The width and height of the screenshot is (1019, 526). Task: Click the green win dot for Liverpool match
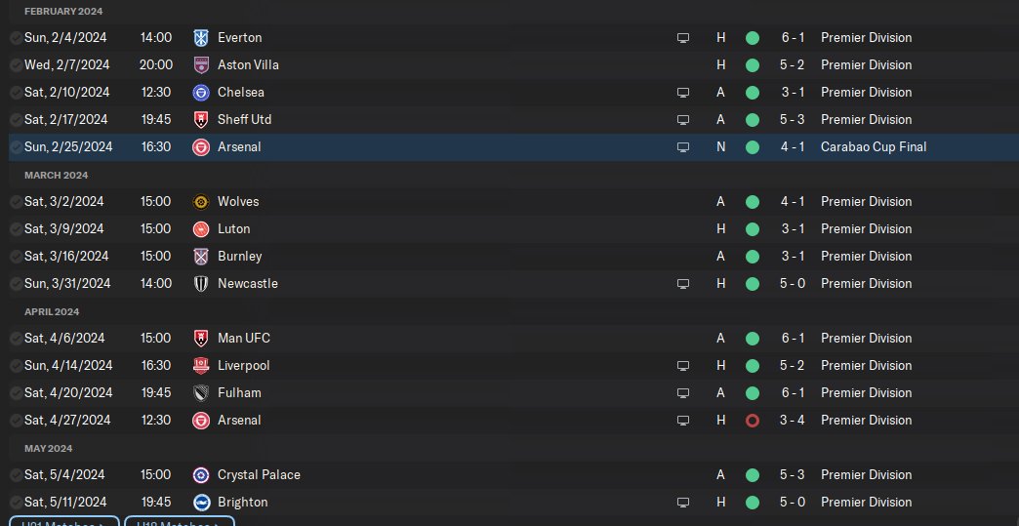[x=752, y=366]
